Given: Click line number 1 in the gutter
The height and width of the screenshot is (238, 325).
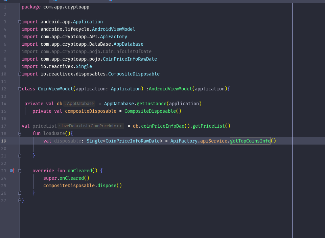Looking at the screenshot, I should pyautogui.click(x=5, y=7).
